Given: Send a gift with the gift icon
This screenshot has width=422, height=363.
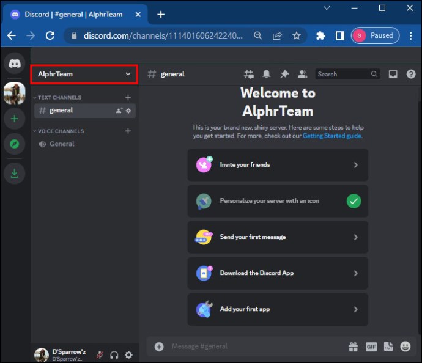Looking at the screenshot, I should pos(353,346).
